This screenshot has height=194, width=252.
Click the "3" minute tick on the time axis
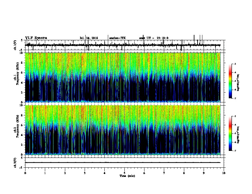[85, 173]
